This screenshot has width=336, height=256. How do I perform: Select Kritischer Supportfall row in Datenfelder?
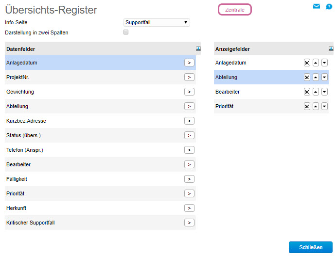pos(100,223)
